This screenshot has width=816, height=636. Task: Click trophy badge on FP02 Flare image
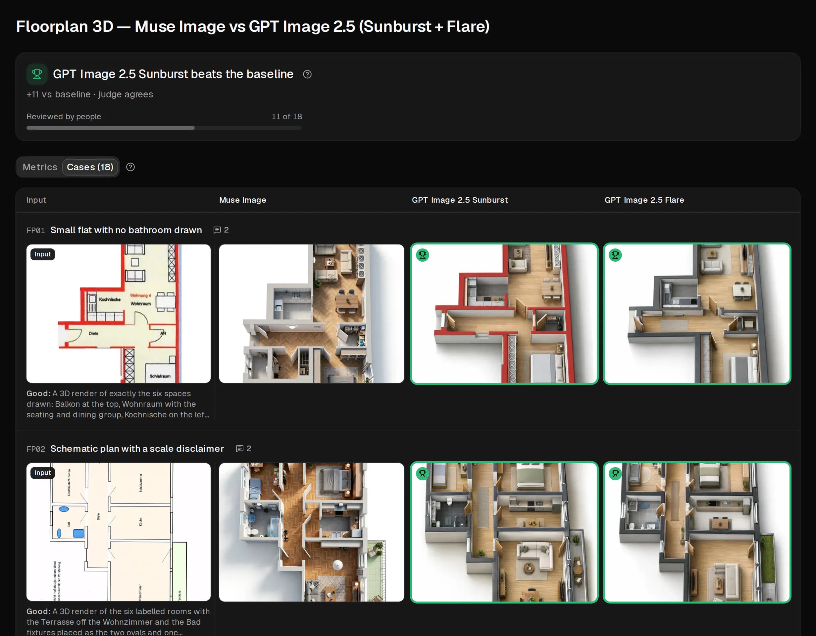tap(615, 474)
